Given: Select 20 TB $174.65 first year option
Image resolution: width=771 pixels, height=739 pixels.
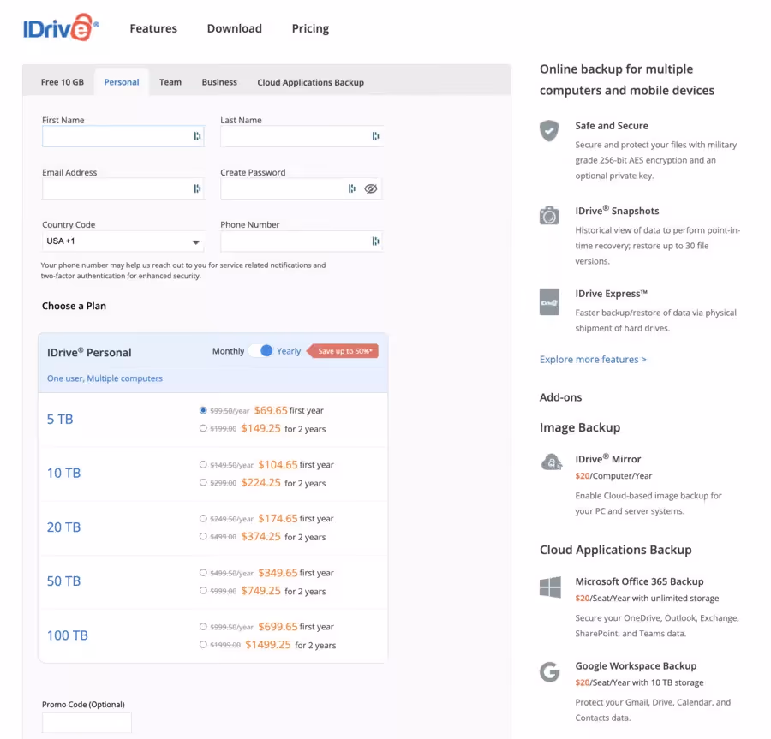Looking at the screenshot, I should click(203, 518).
